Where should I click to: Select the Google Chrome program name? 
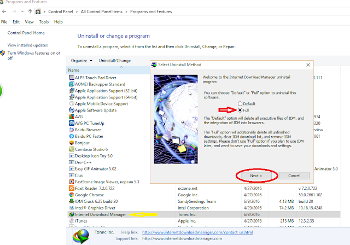click(x=89, y=195)
